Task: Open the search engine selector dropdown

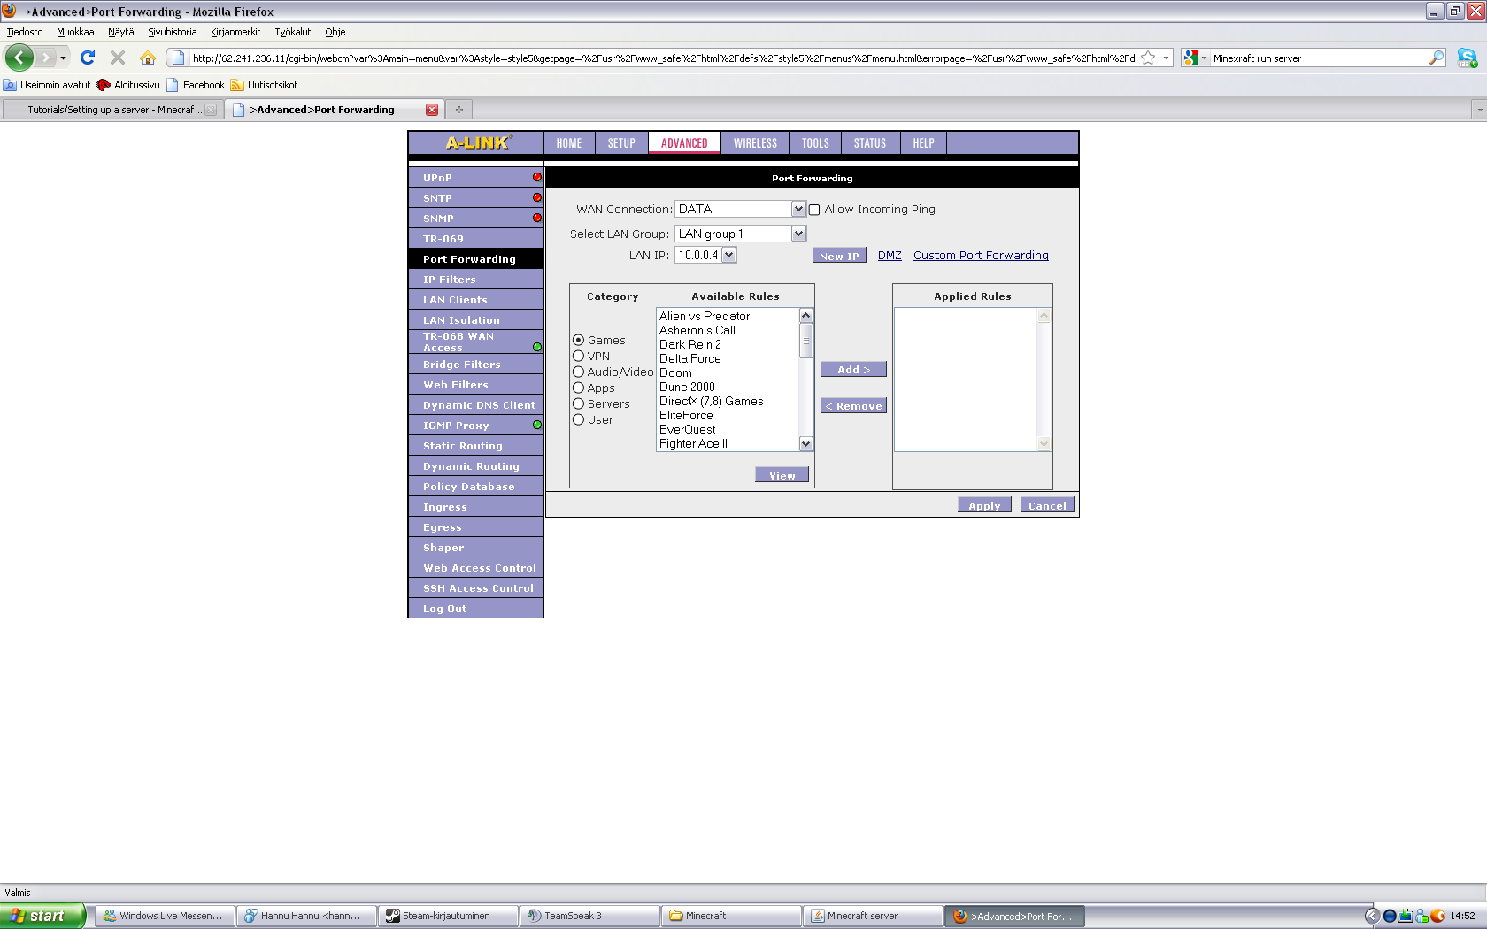Action: [x=1195, y=58]
